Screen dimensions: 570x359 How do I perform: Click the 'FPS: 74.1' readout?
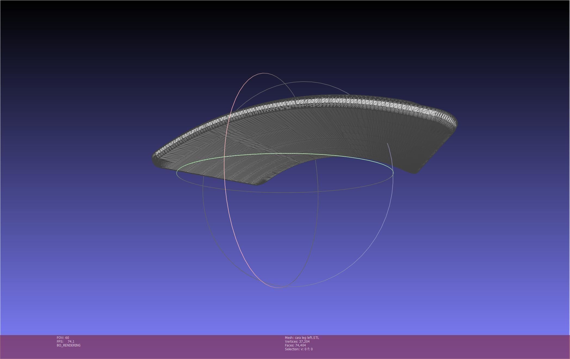point(66,342)
